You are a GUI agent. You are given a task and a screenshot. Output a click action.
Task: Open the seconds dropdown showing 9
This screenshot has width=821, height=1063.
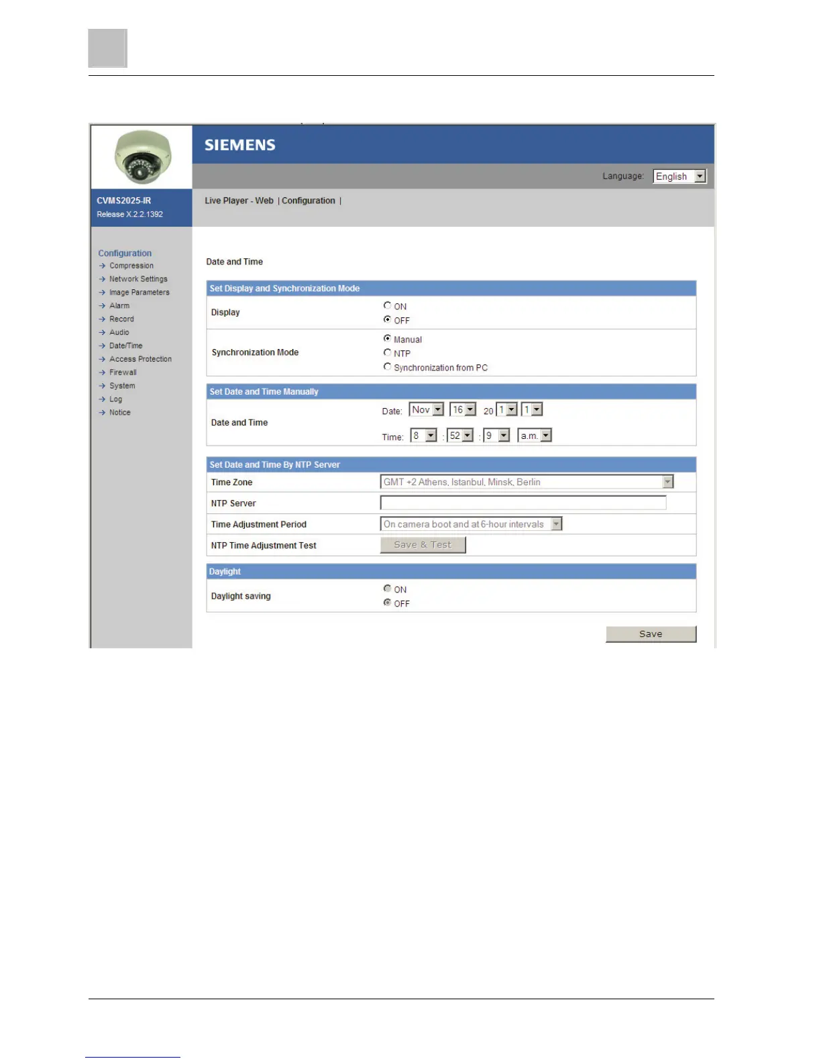click(496, 436)
